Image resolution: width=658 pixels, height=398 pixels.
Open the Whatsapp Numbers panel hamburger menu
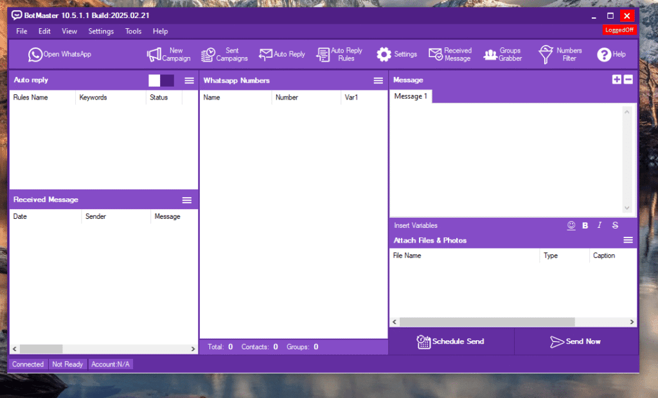378,80
